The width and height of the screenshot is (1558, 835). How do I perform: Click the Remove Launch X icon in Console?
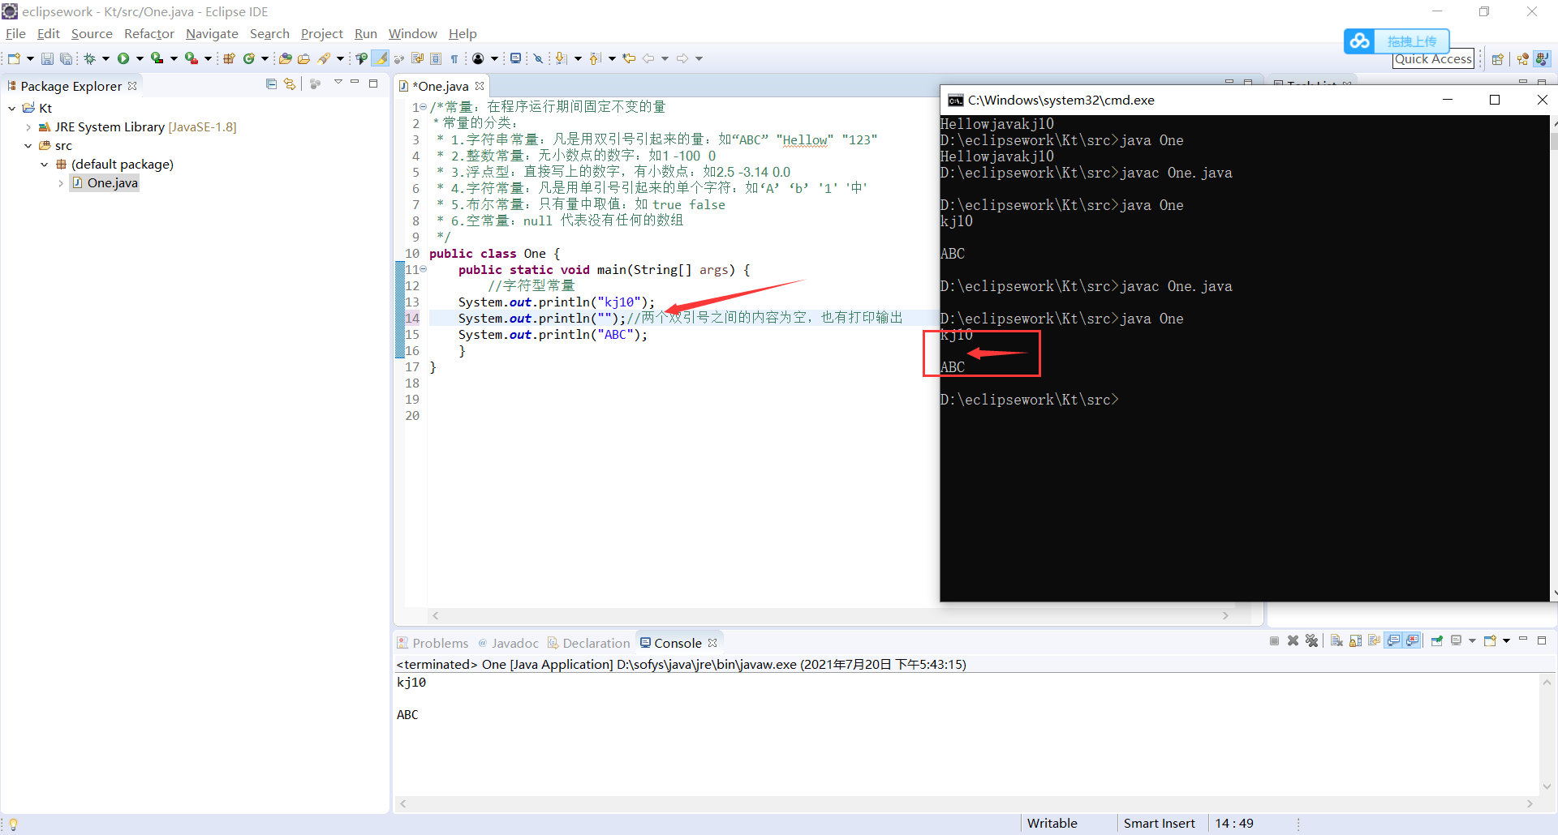click(1293, 640)
